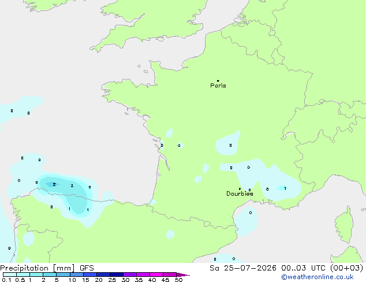This screenshot has width=366, height=282.
Task: Pick the legend swatch between 20 and 25
Action: pos(103,275)
